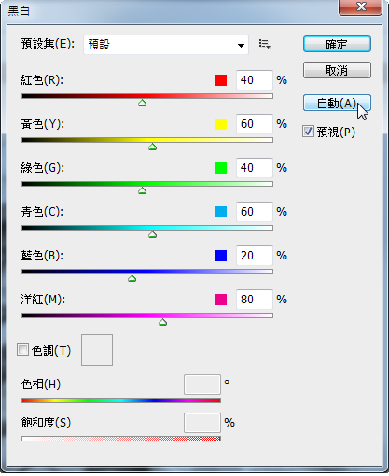
Task: Click the yellow color swatch
Action: point(221,124)
